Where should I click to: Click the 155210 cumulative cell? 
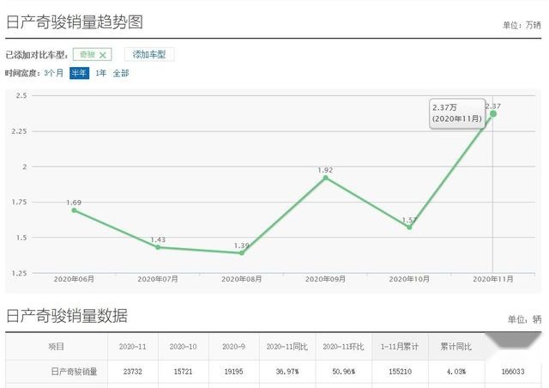400,372
